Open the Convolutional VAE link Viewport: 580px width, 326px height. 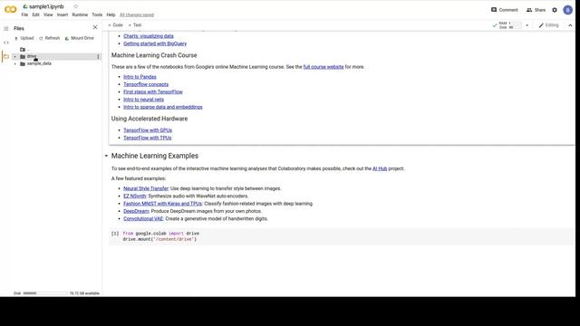143,219
